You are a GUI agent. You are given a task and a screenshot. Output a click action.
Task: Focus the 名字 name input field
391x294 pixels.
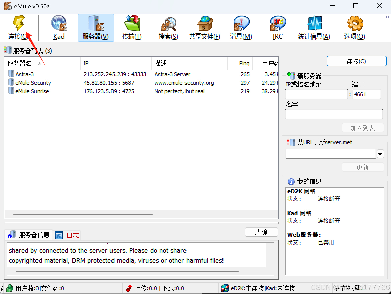(334, 114)
